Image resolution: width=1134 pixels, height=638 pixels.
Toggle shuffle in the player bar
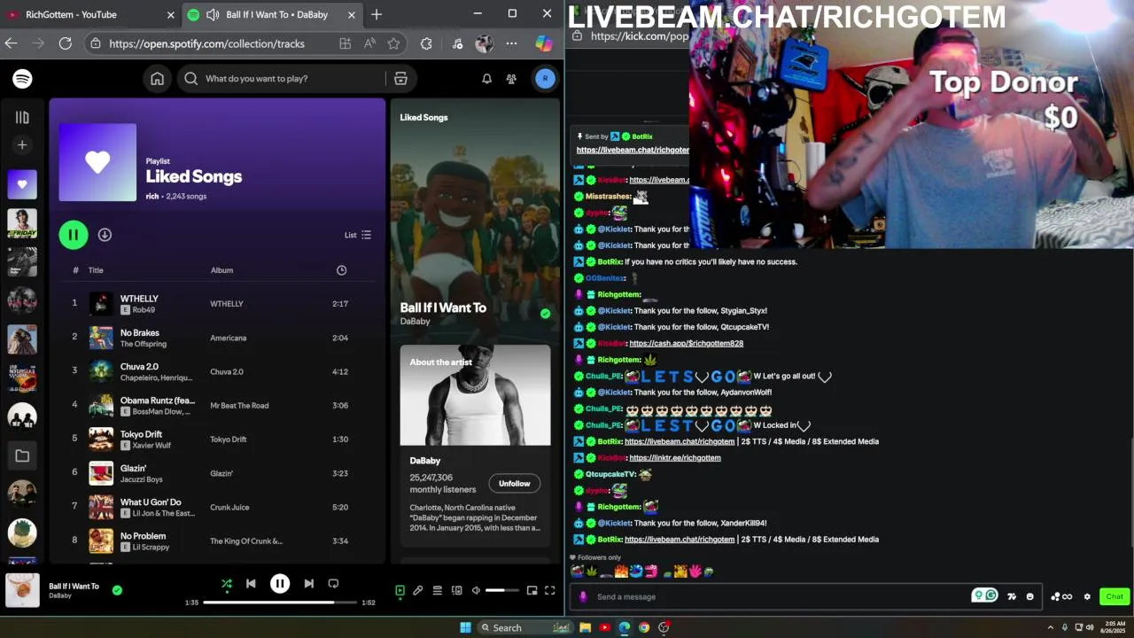[227, 584]
